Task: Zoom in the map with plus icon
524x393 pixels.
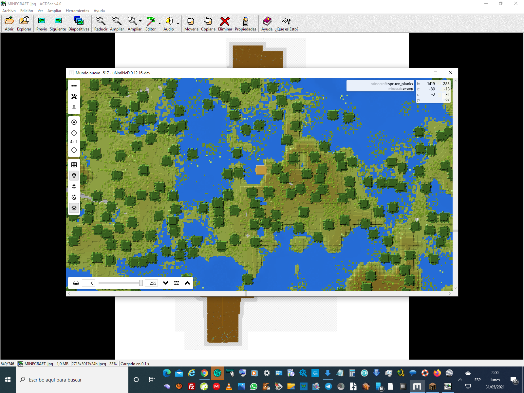Action: point(74,133)
